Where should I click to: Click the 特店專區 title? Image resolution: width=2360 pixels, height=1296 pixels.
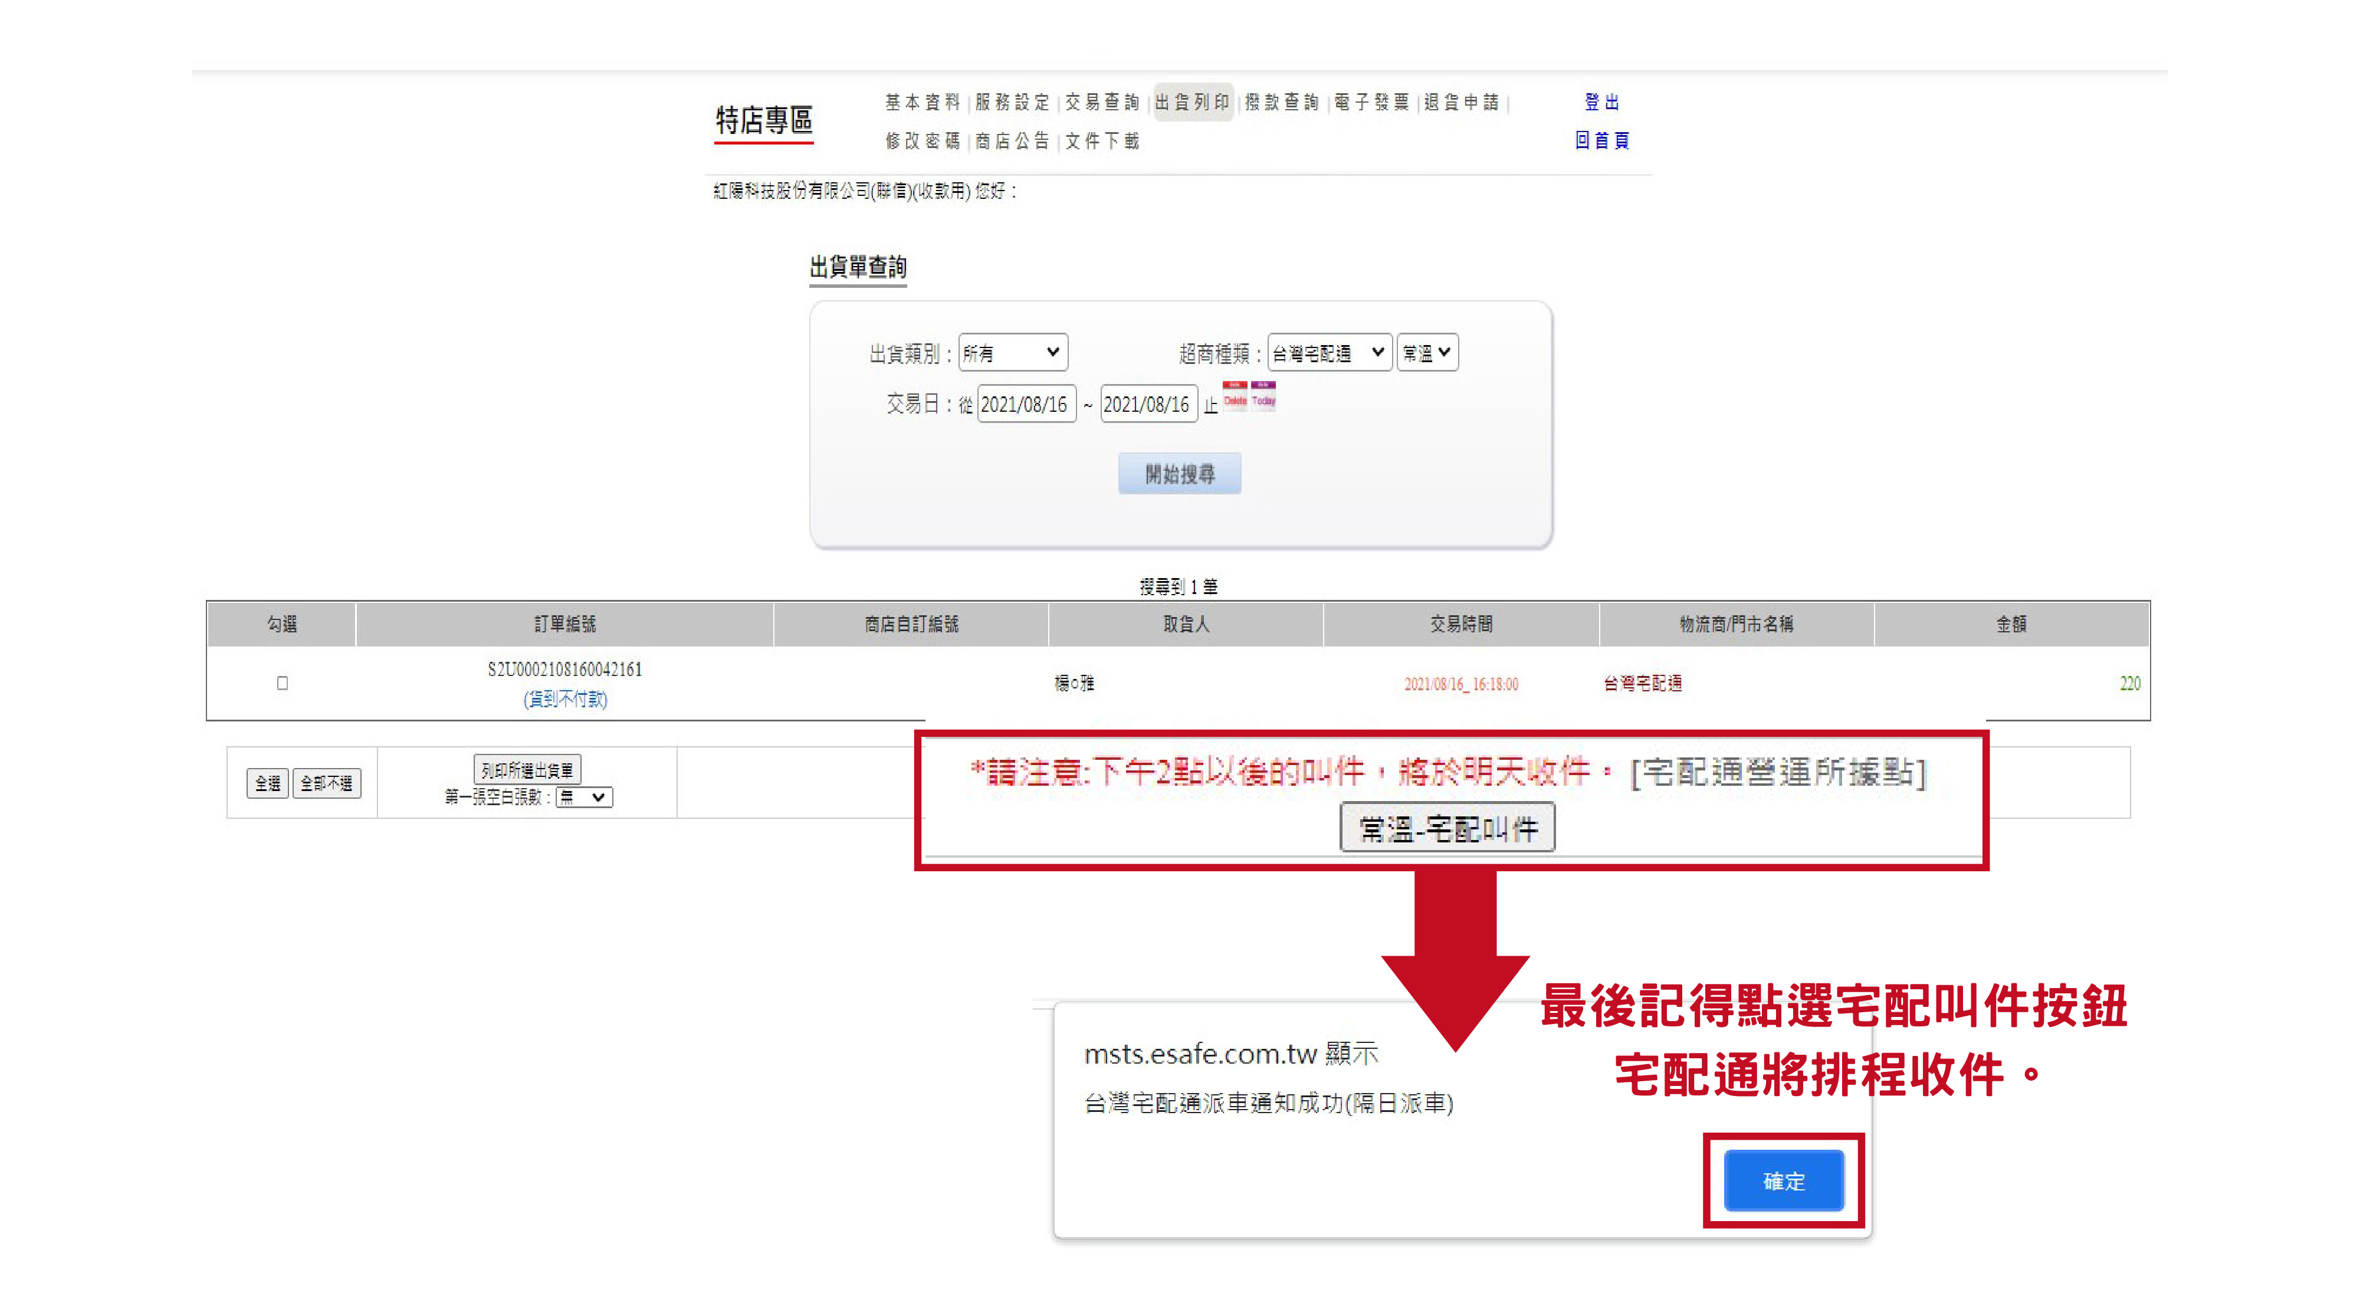pos(763,120)
